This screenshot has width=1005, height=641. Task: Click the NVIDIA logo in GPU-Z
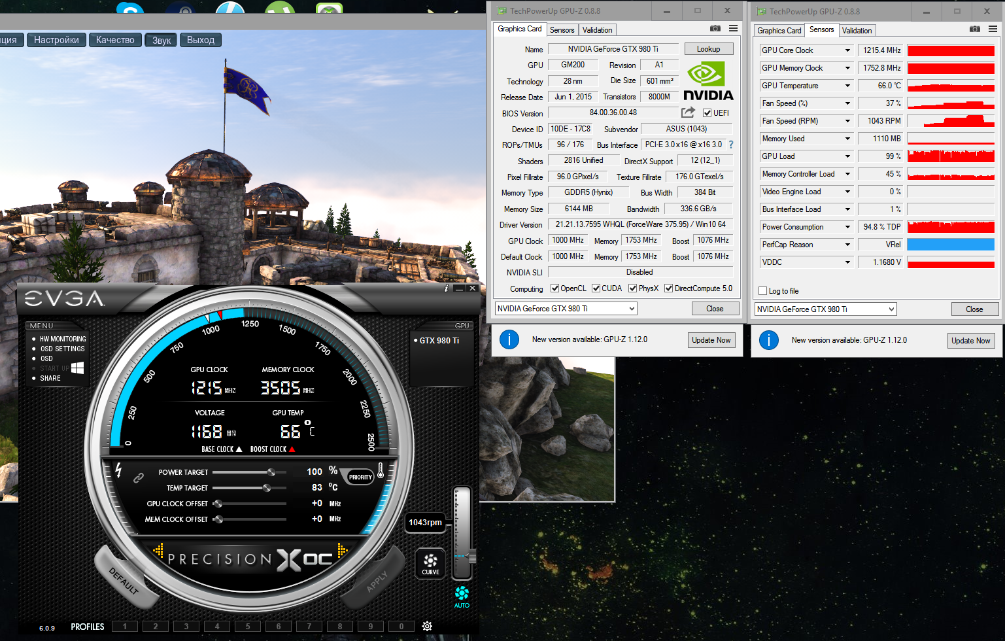point(707,81)
